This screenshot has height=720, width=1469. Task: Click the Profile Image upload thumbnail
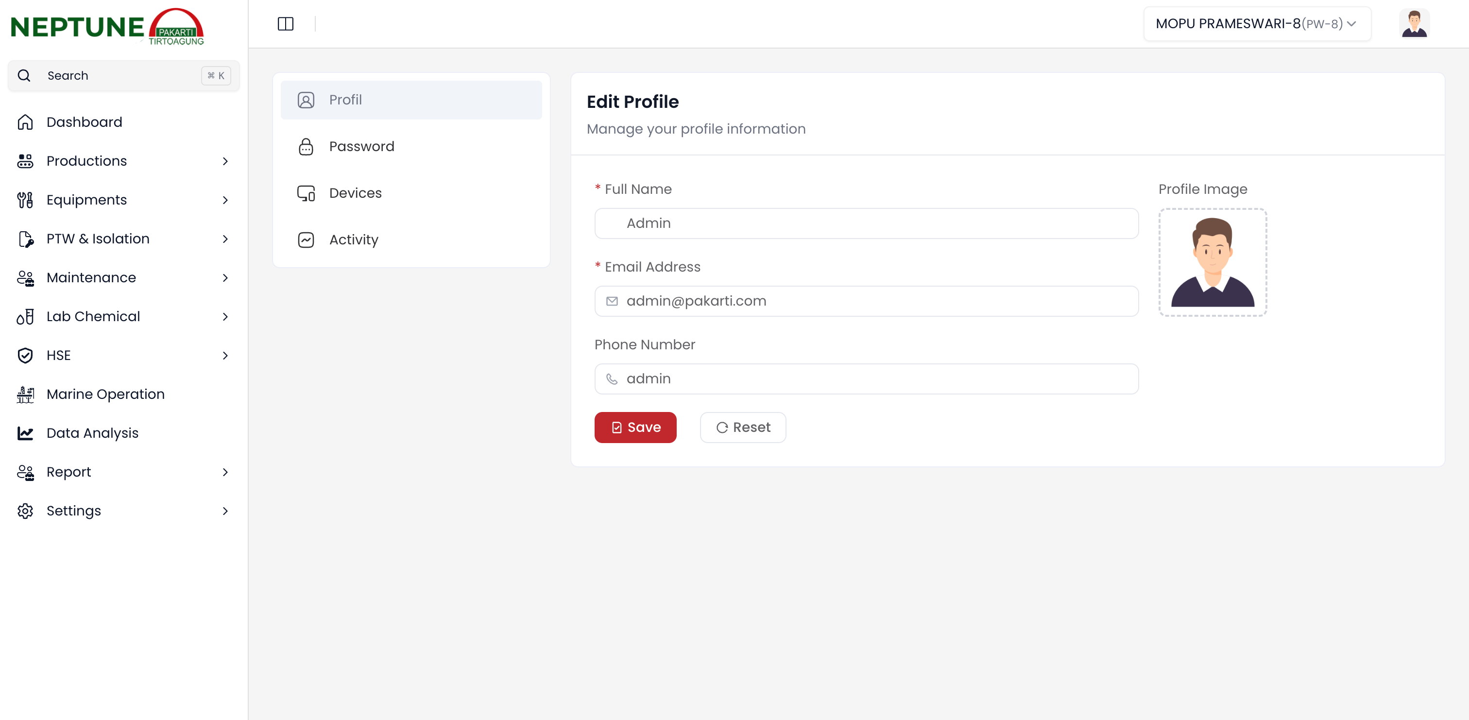click(1213, 262)
